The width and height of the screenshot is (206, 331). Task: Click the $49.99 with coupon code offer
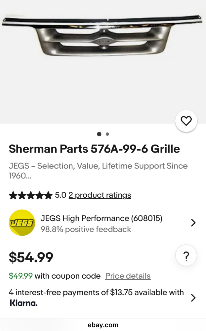(55, 276)
